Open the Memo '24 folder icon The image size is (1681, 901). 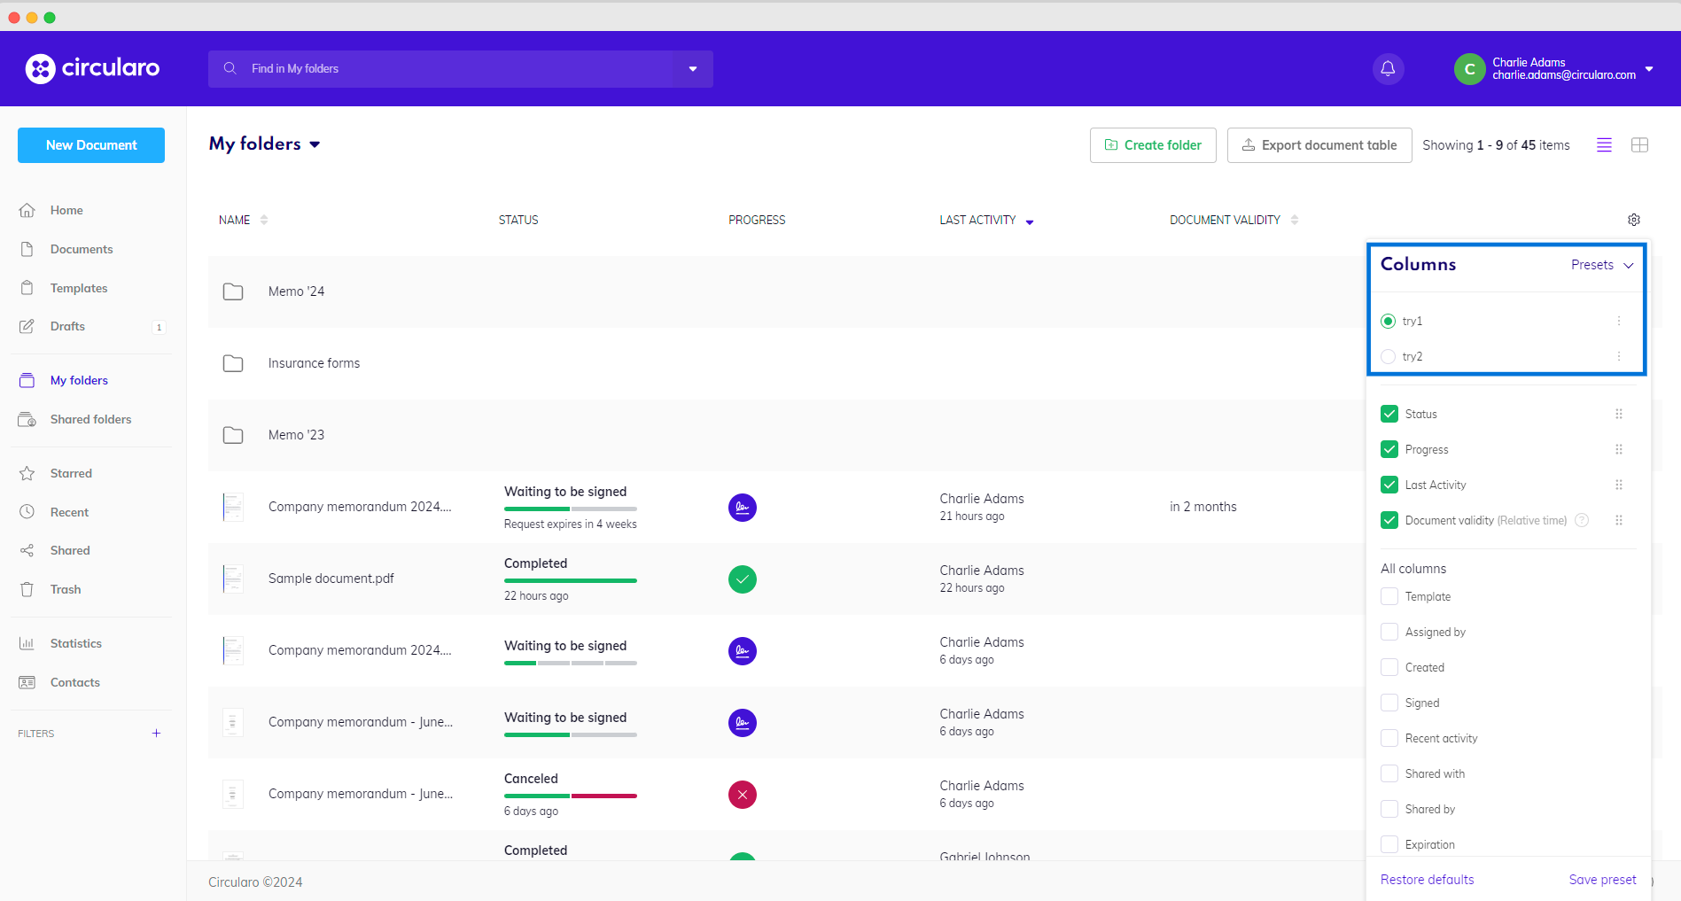tap(233, 291)
